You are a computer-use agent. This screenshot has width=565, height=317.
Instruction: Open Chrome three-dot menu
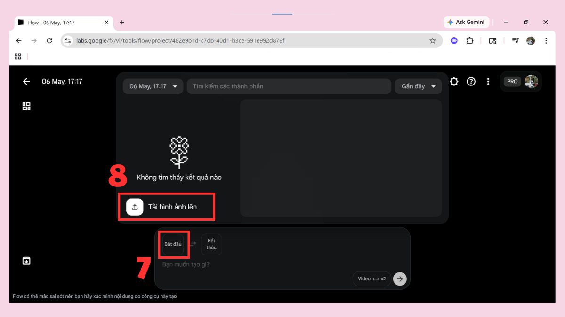pyautogui.click(x=546, y=41)
